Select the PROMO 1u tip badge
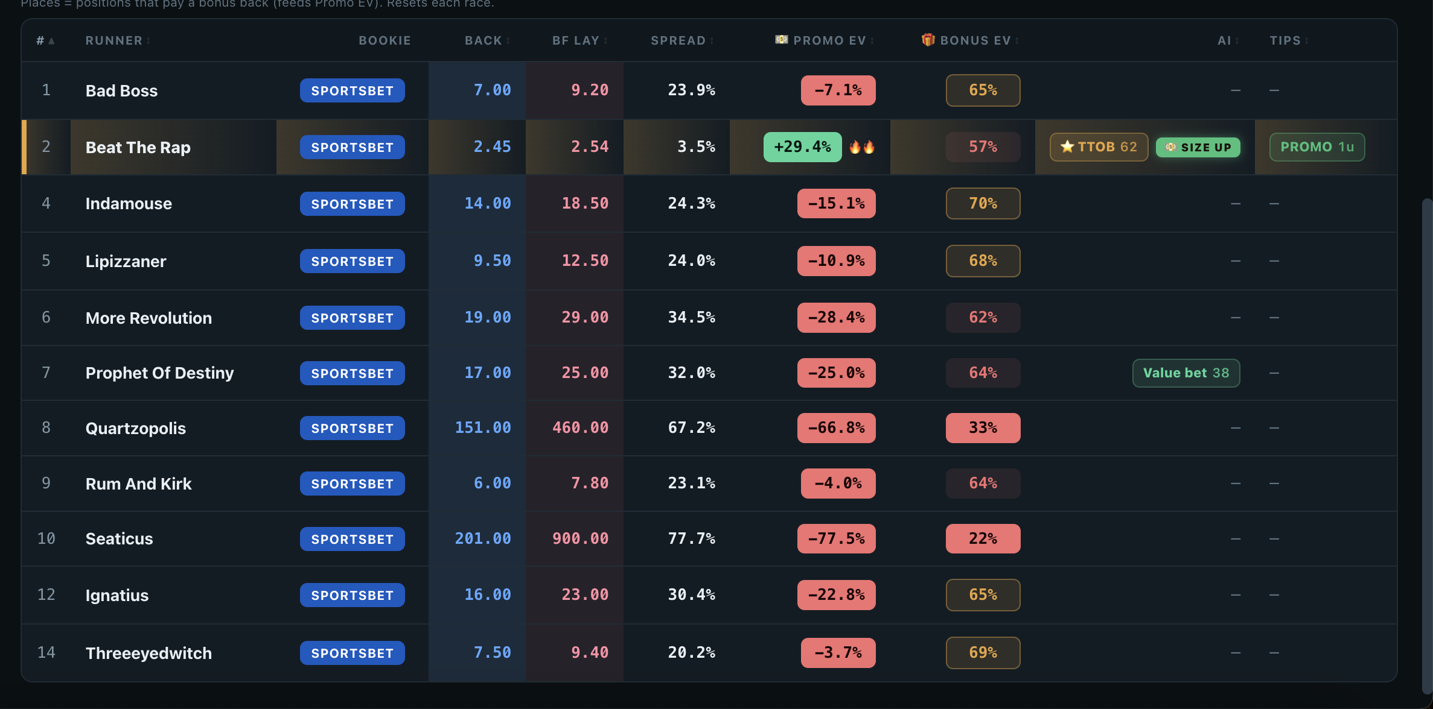 pyautogui.click(x=1317, y=147)
